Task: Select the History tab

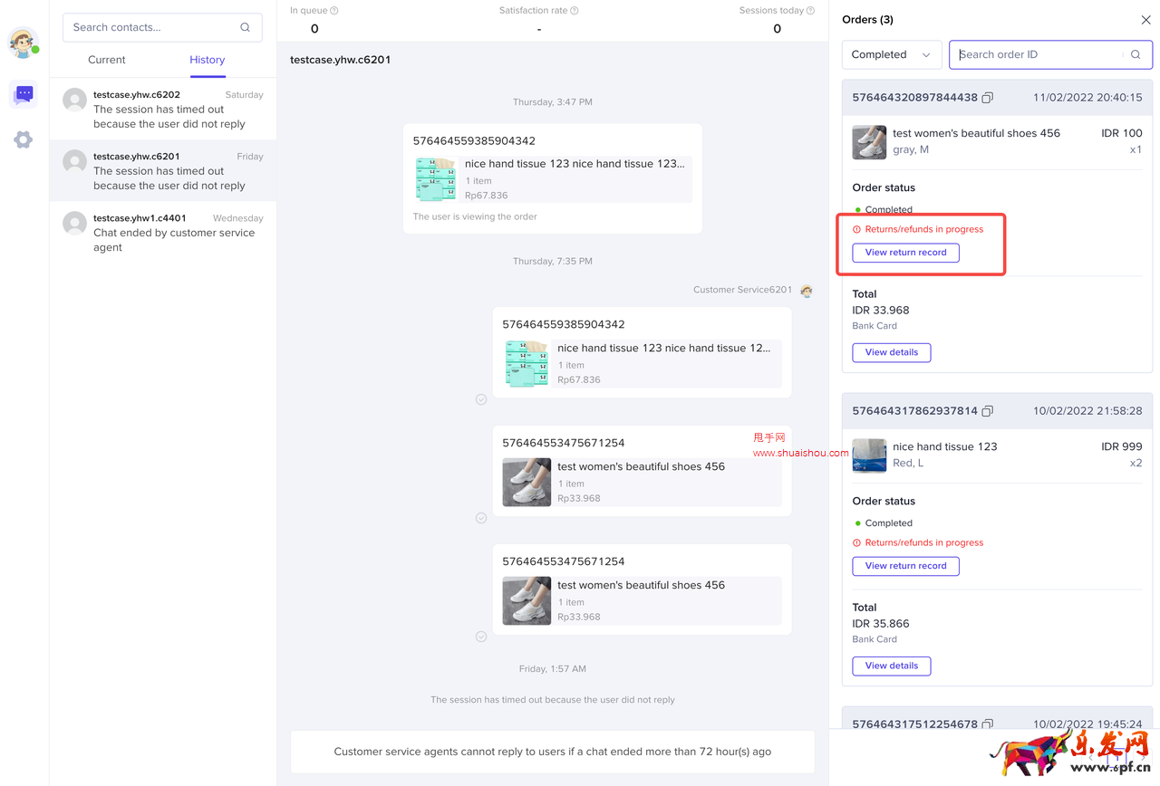Action: (x=207, y=60)
